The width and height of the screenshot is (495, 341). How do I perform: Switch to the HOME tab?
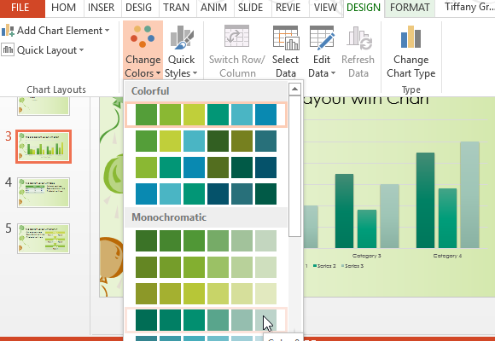[x=64, y=8]
